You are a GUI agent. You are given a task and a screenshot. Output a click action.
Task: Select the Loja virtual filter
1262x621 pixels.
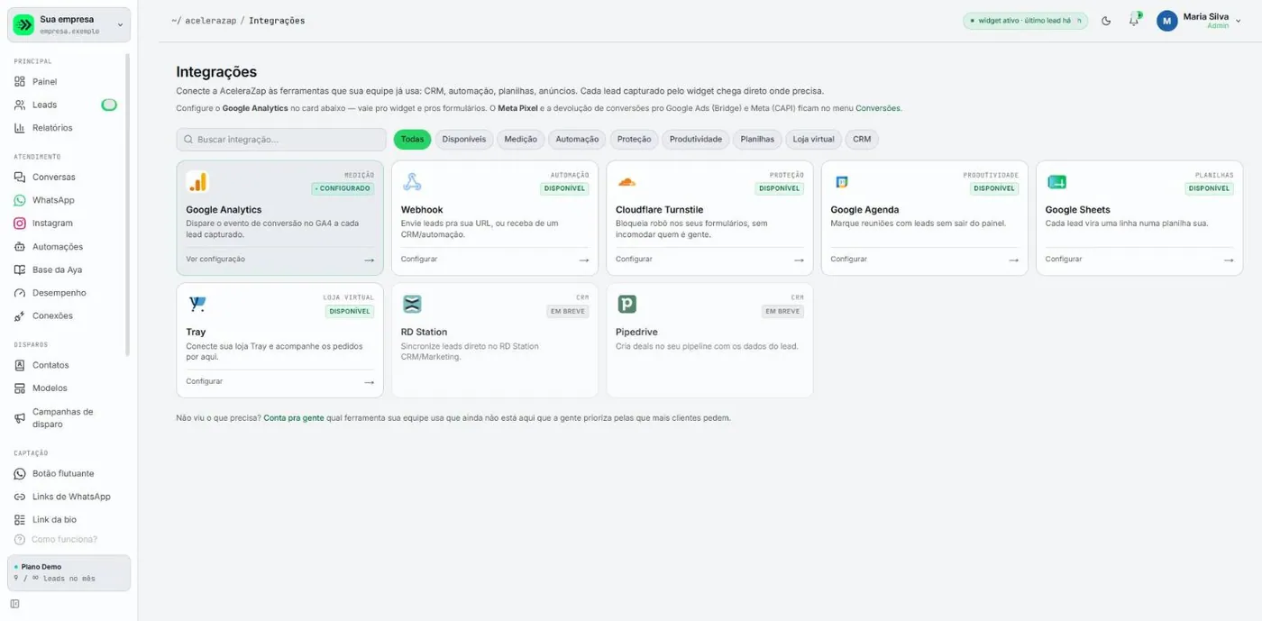[814, 140]
